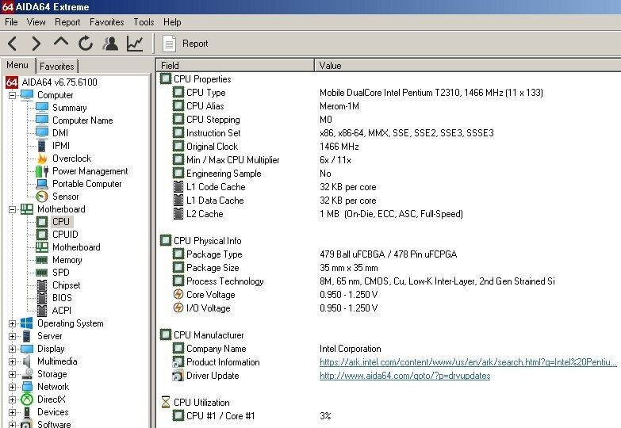
Task: Click the SPD memory icon
Action: pos(41,273)
